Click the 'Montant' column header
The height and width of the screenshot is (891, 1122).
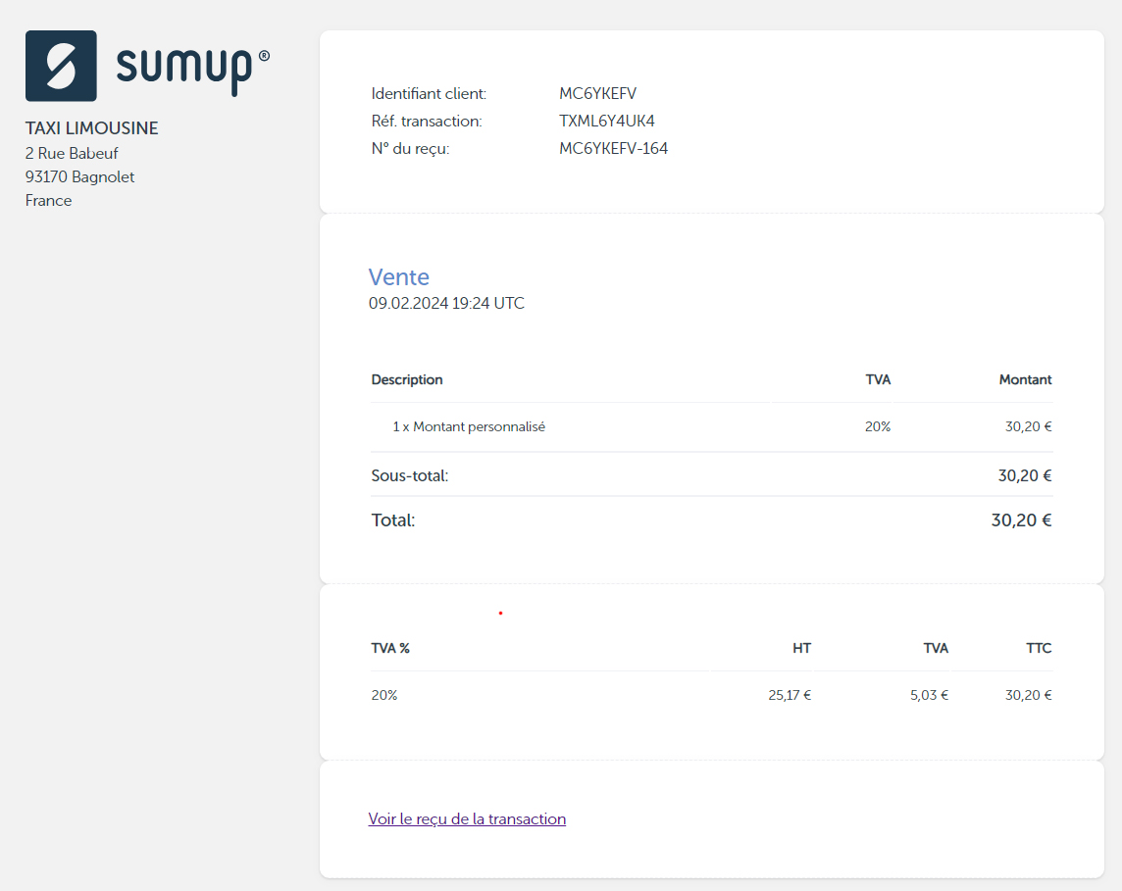click(x=1025, y=379)
